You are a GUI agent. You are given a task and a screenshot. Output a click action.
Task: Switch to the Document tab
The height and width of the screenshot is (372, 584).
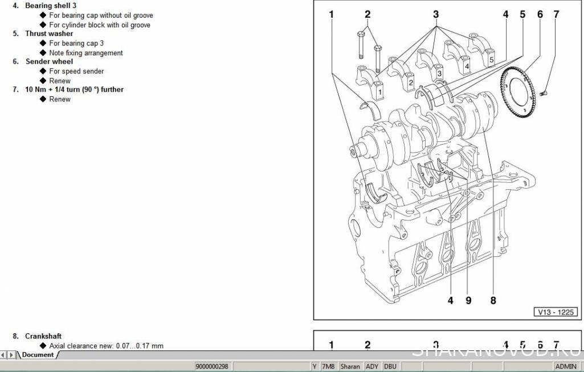[38, 355]
